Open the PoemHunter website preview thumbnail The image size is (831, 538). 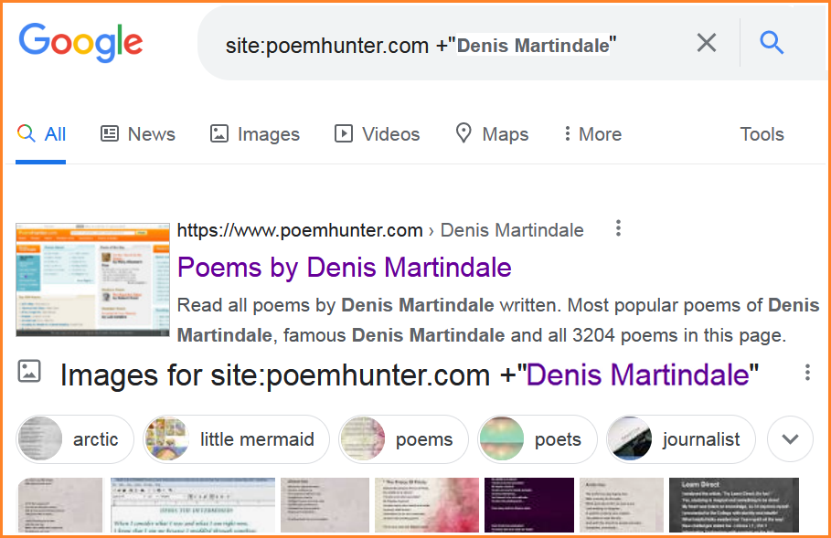tap(92, 280)
